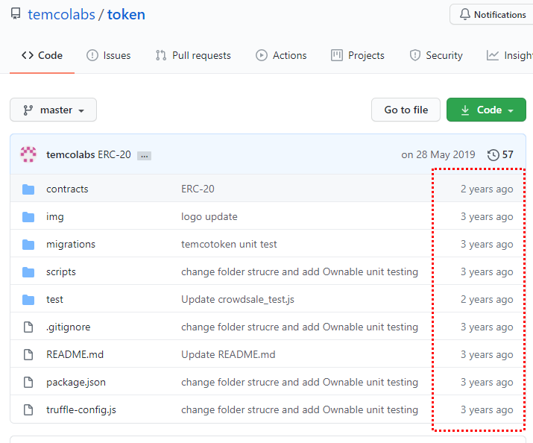The width and height of the screenshot is (533, 443).
Task: Go to the Actions tab
Action: [281, 55]
